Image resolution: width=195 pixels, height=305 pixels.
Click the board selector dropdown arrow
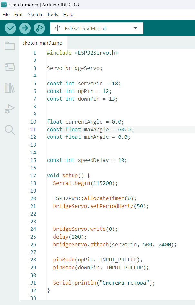click(135, 28)
